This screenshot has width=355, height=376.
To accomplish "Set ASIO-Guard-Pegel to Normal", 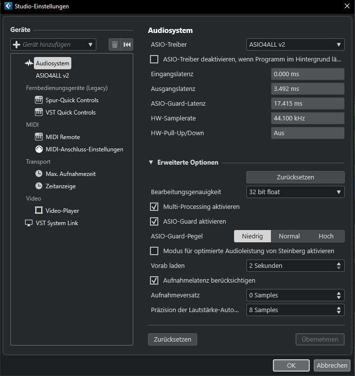I will 289,236.
